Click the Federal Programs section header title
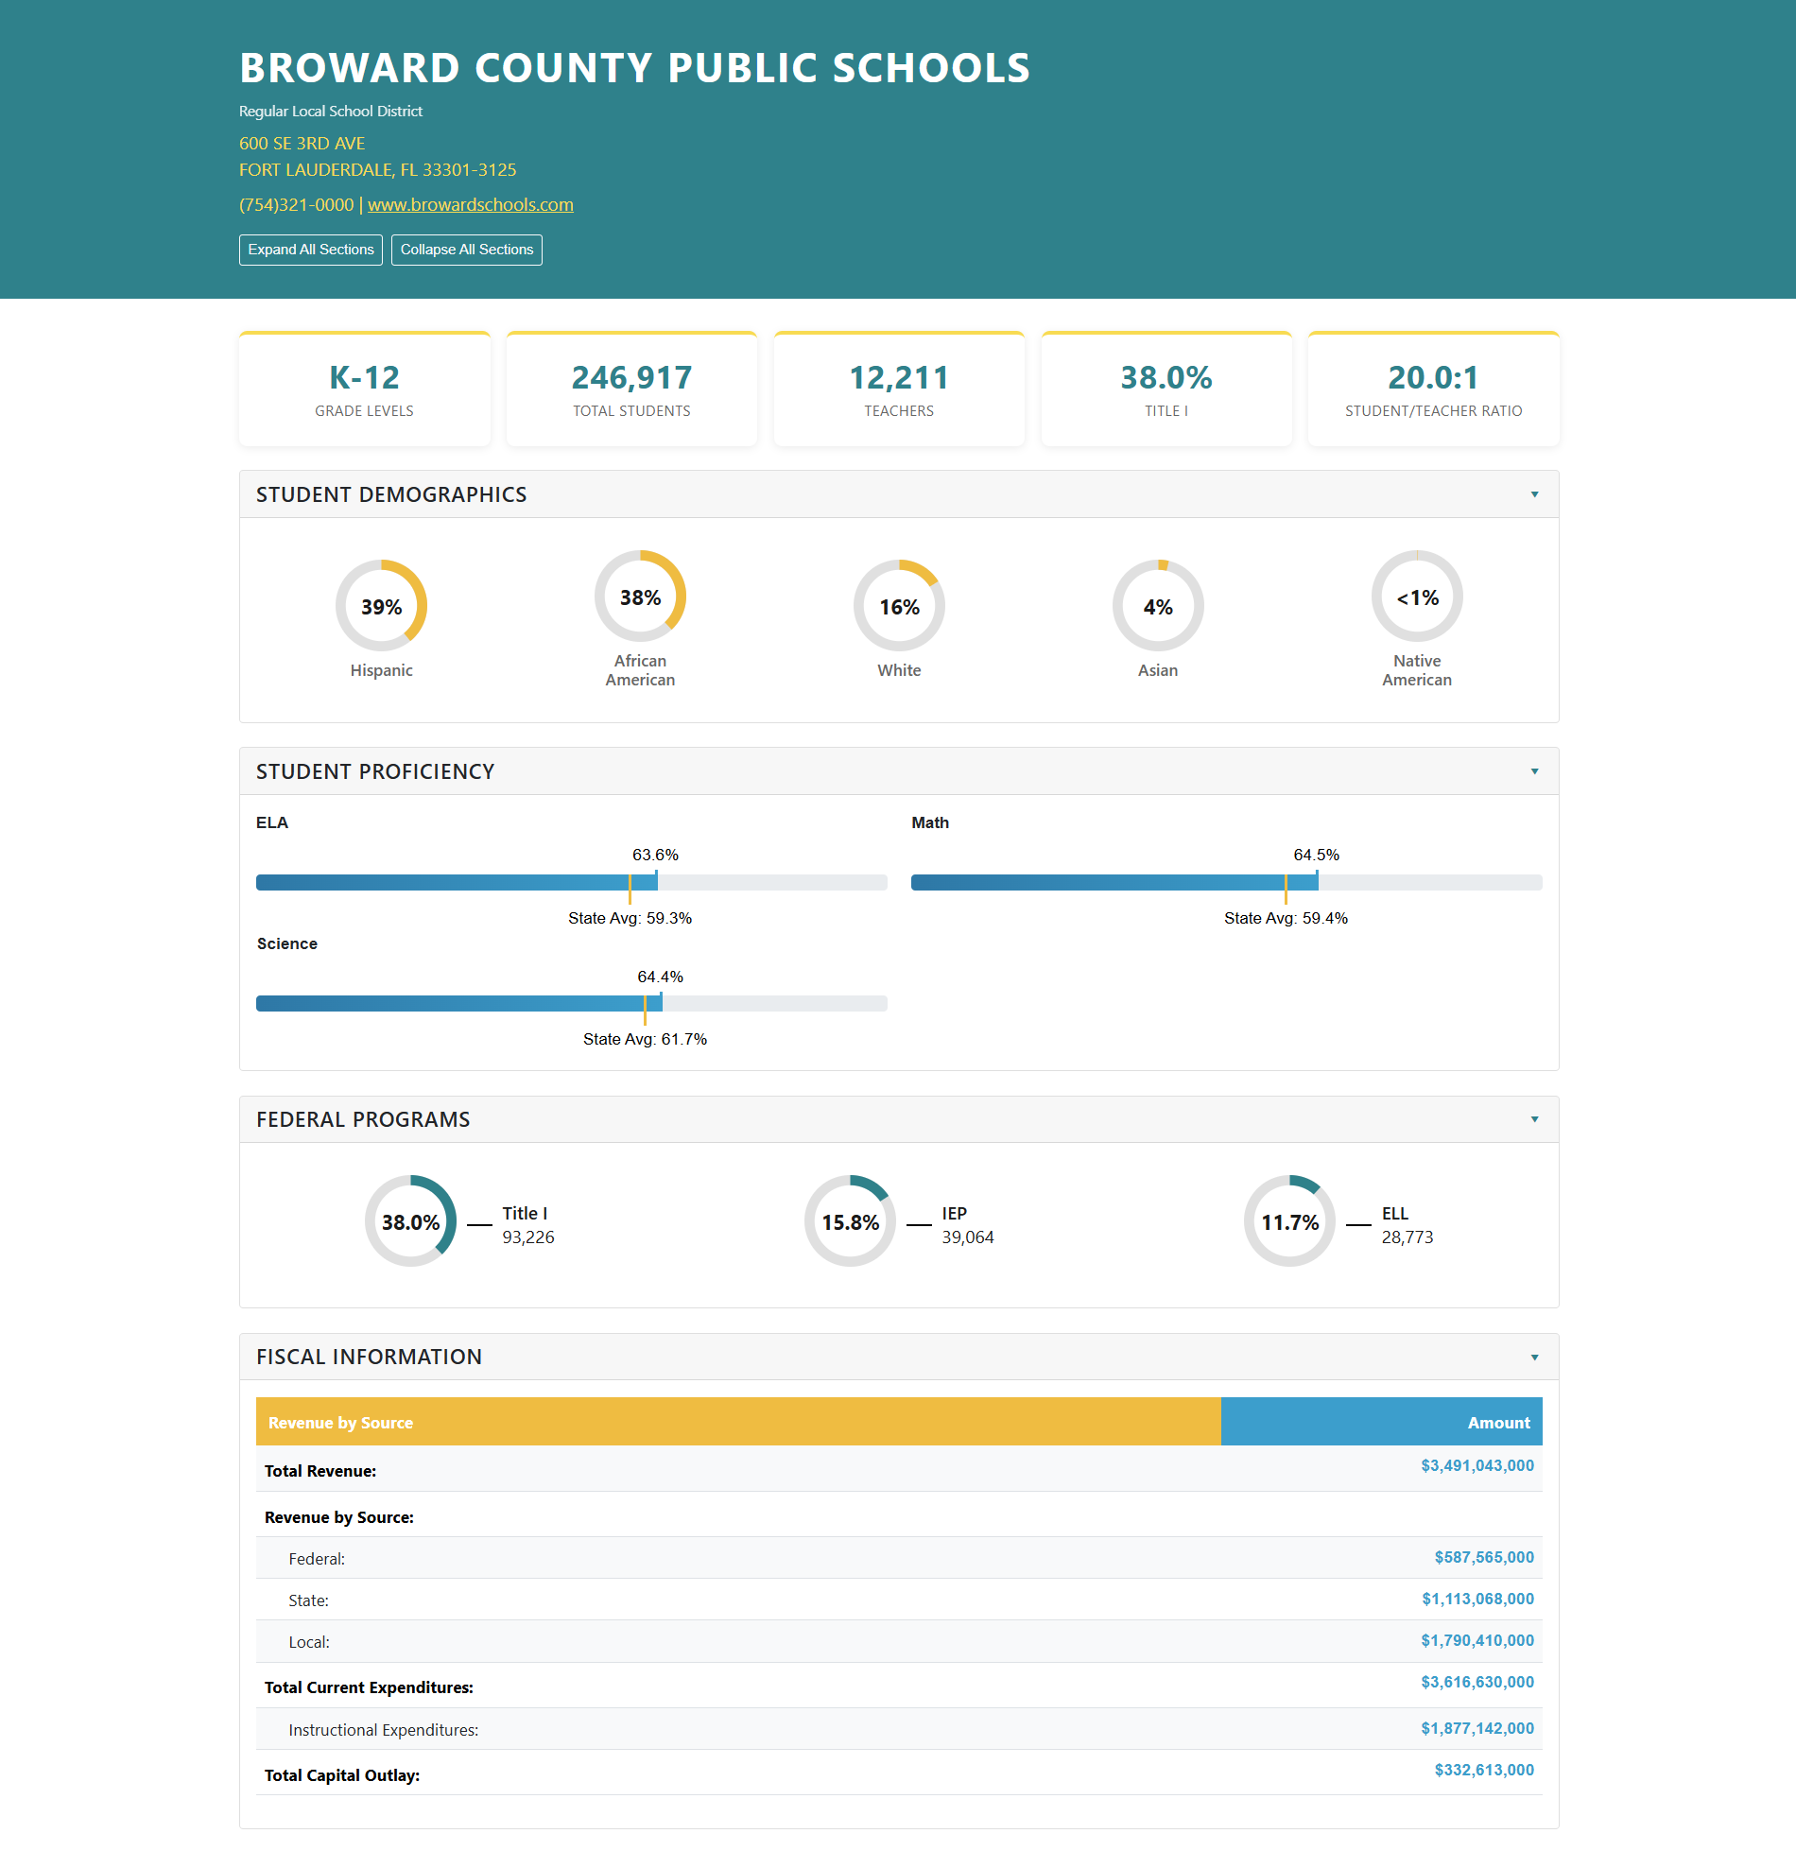1796x1851 pixels. (x=363, y=1119)
